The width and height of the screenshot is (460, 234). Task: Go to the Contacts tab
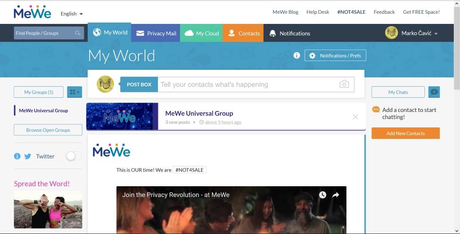244,33
